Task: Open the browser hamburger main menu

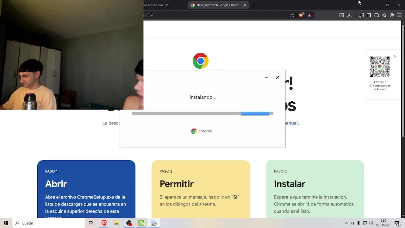Action: click(399, 15)
